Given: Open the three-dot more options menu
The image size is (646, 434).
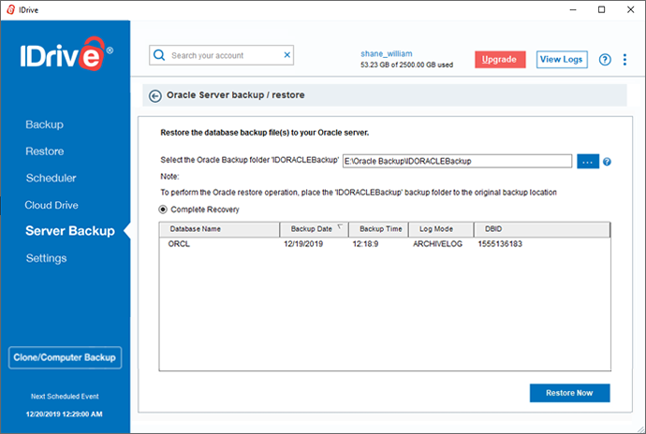Looking at the screenshot, I should tap(624, 60).
